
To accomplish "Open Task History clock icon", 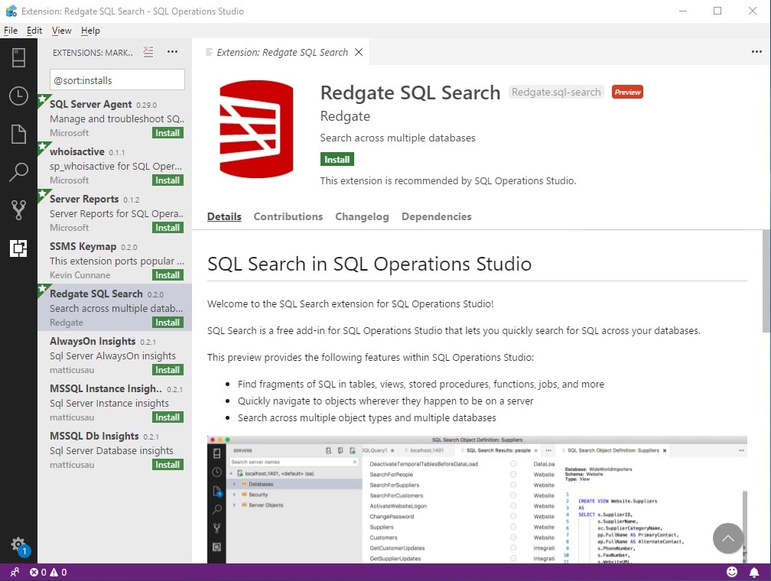I will [x=18, y=96].
